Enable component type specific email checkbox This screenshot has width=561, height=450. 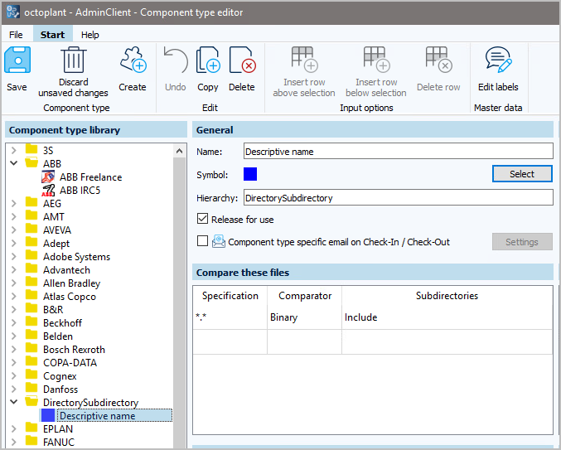click(202, 241)
